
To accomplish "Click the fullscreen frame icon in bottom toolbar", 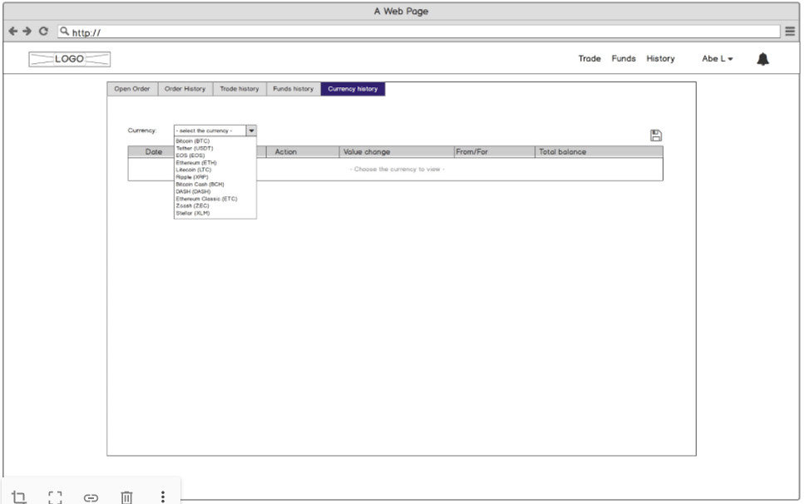I will pyautogui.click(x=55, y=497).
